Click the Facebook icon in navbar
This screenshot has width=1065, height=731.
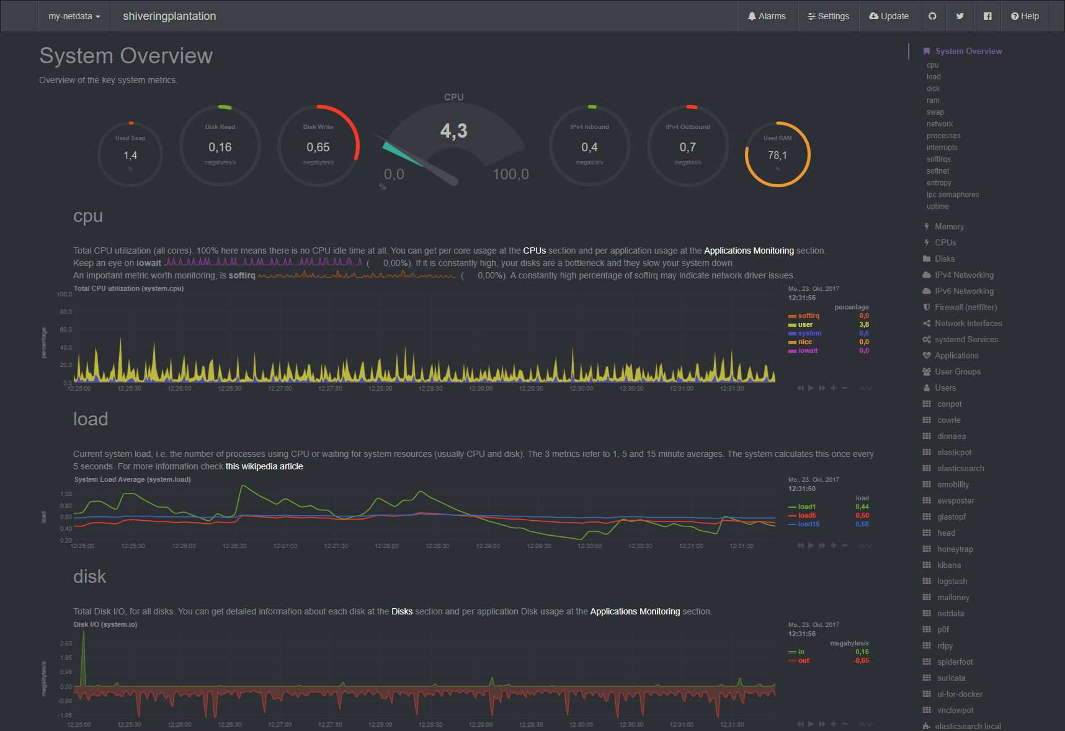(987, 16)
